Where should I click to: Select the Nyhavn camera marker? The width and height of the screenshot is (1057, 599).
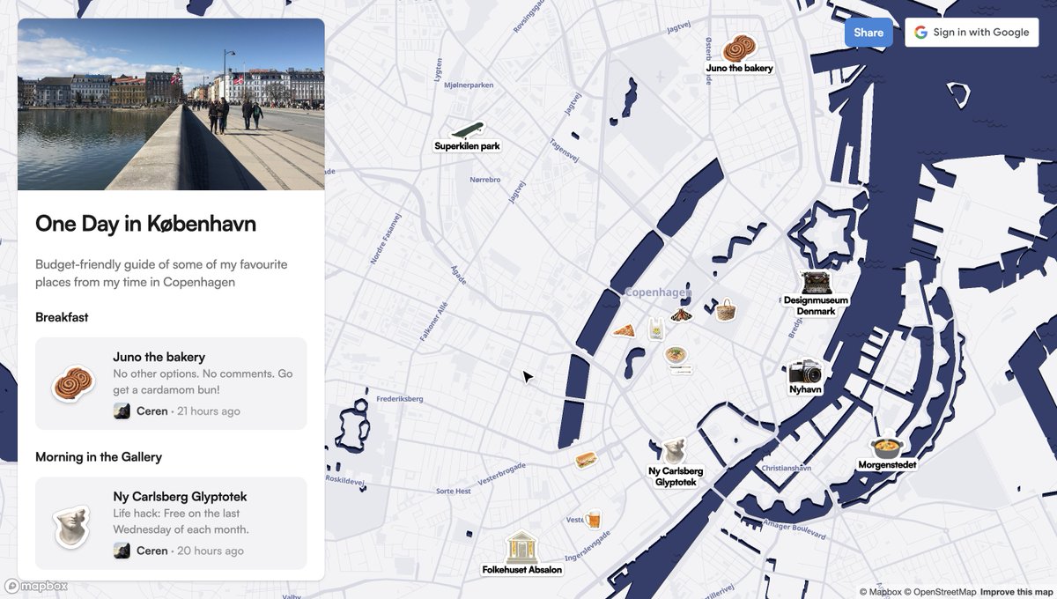click(805, 371)
